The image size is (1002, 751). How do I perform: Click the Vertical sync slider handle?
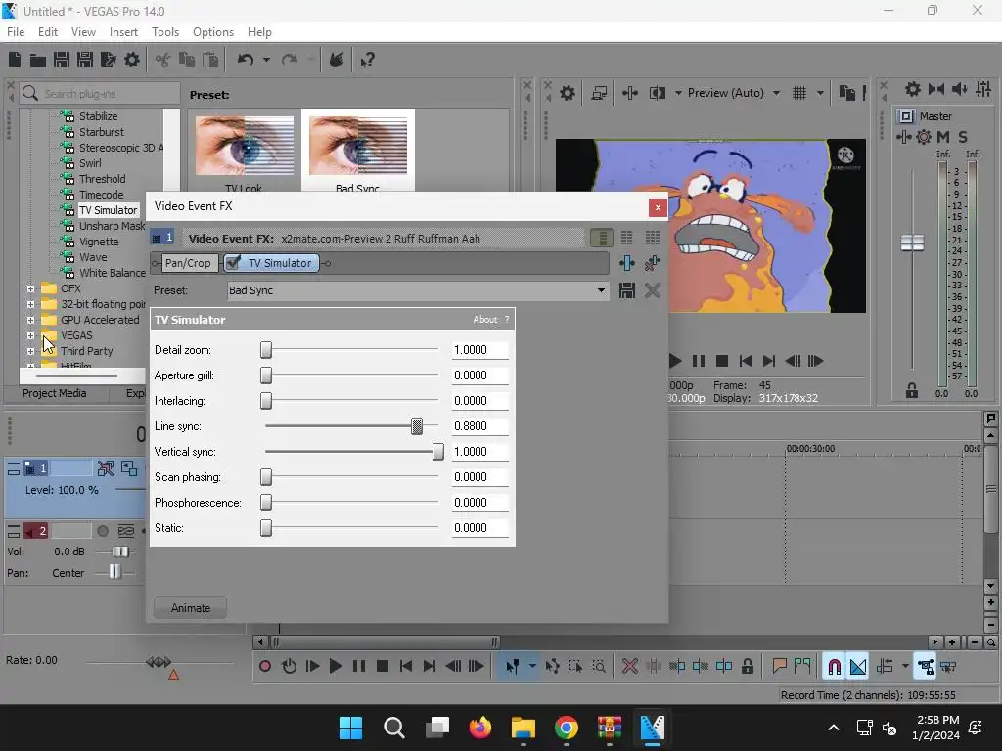437,452
